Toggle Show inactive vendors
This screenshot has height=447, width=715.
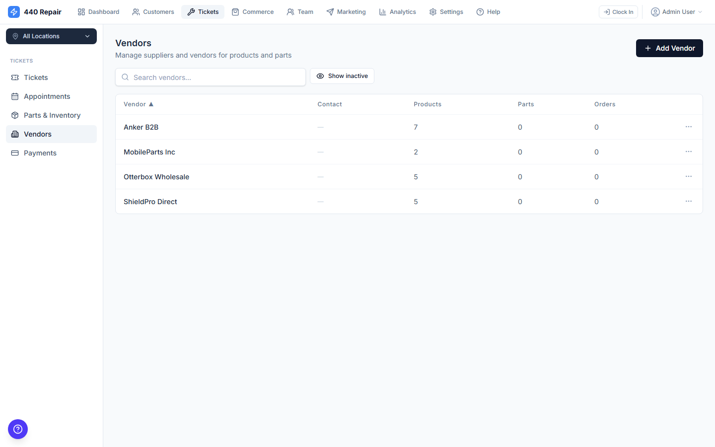coord(342,76)
